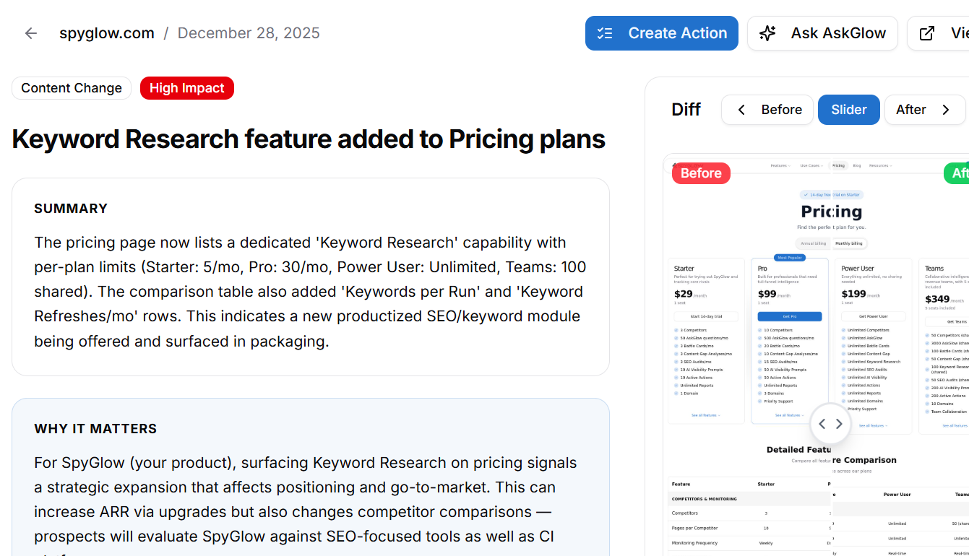Image resolution: width=969 pixels, height=556 pixels.
Task: Click the checklist icon inside Create Action
Action: tap(605, 32)
